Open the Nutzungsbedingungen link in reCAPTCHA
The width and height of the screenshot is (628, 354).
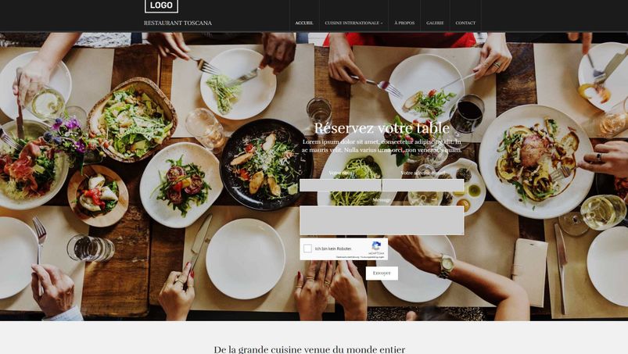pyautogui.click(x=373, y=257)
